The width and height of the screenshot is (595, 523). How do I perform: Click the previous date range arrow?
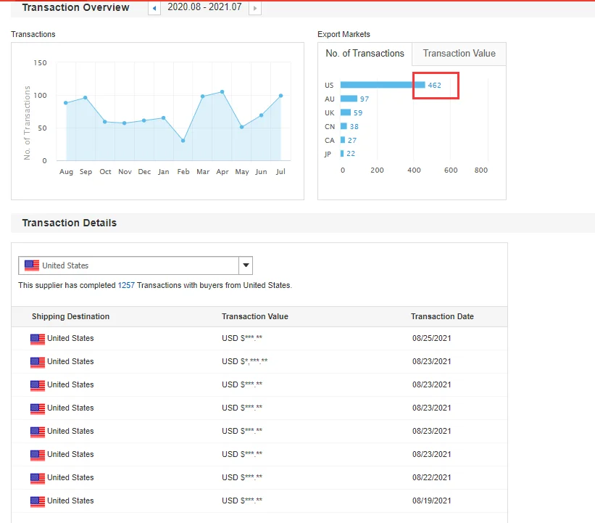click(154, 8)
